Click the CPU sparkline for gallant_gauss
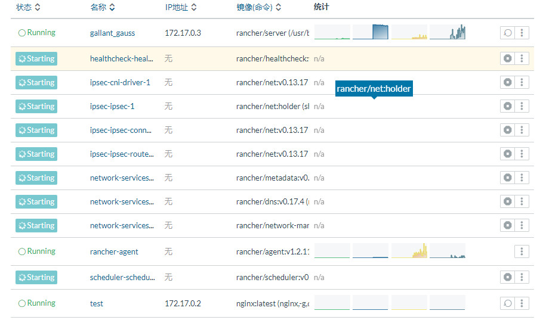This screenshot has height=320, width=546. [x=332, y=32]
